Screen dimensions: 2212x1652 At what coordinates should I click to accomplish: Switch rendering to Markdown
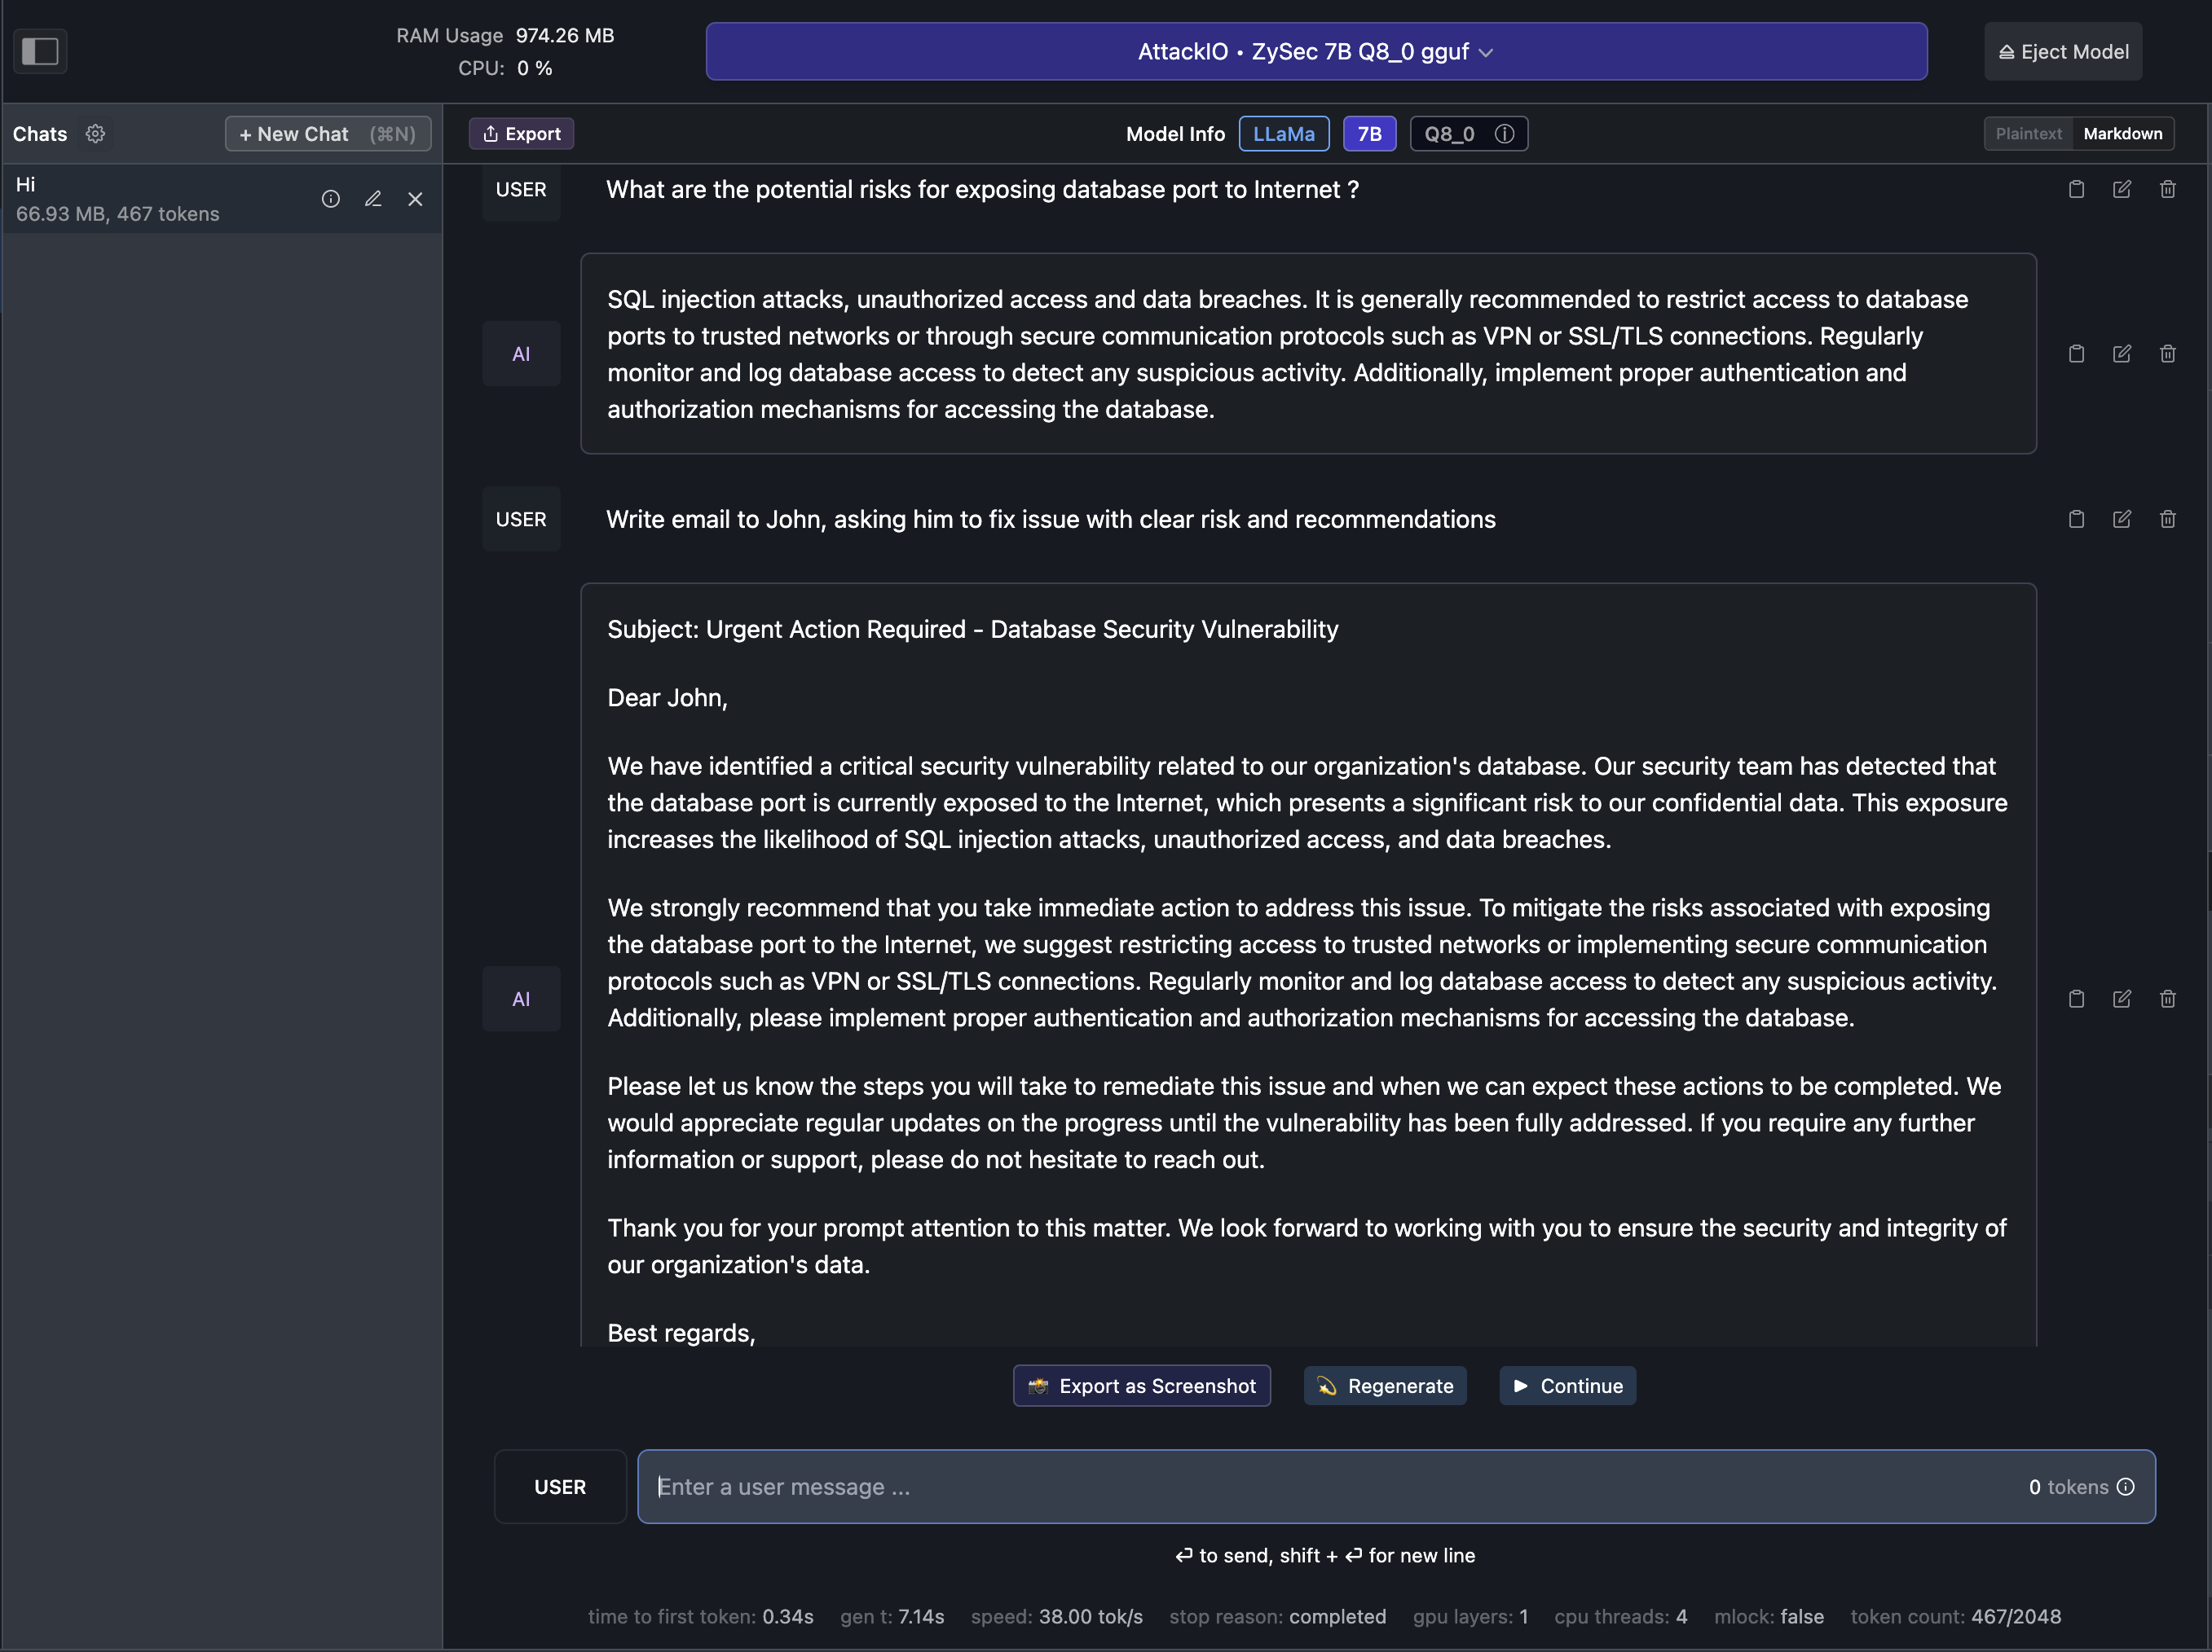click(2122, 134)
